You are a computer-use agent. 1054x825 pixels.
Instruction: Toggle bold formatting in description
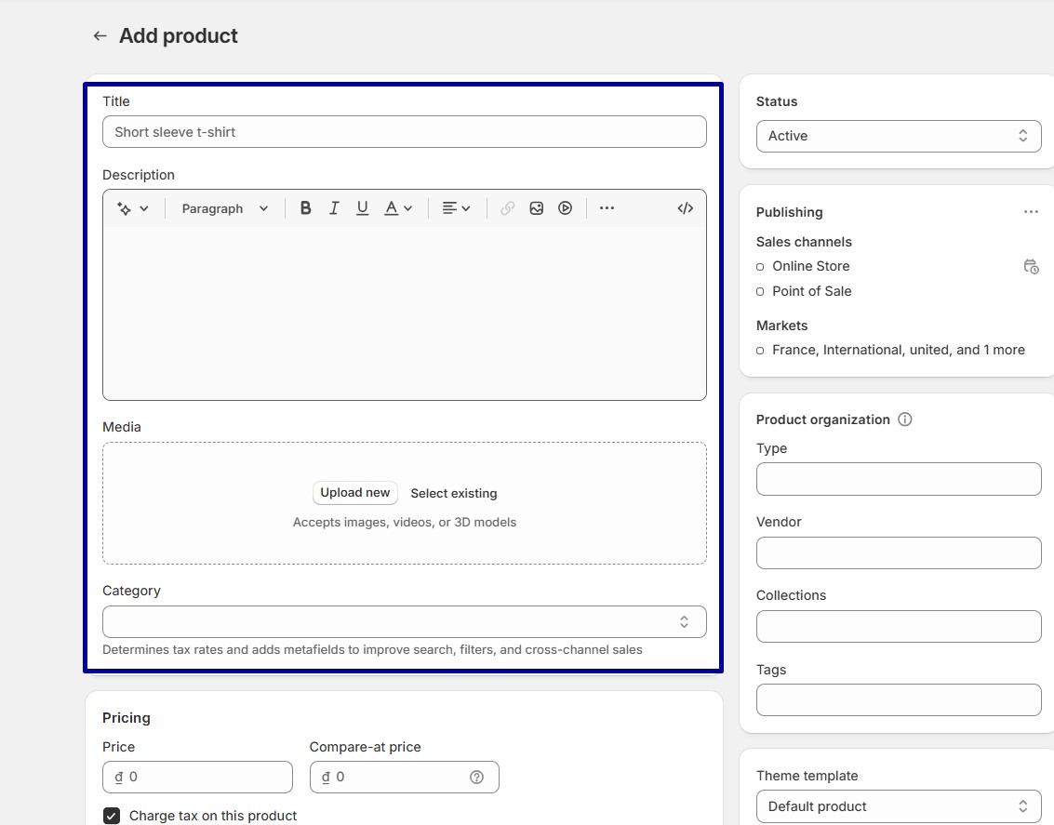coord(305,208)
